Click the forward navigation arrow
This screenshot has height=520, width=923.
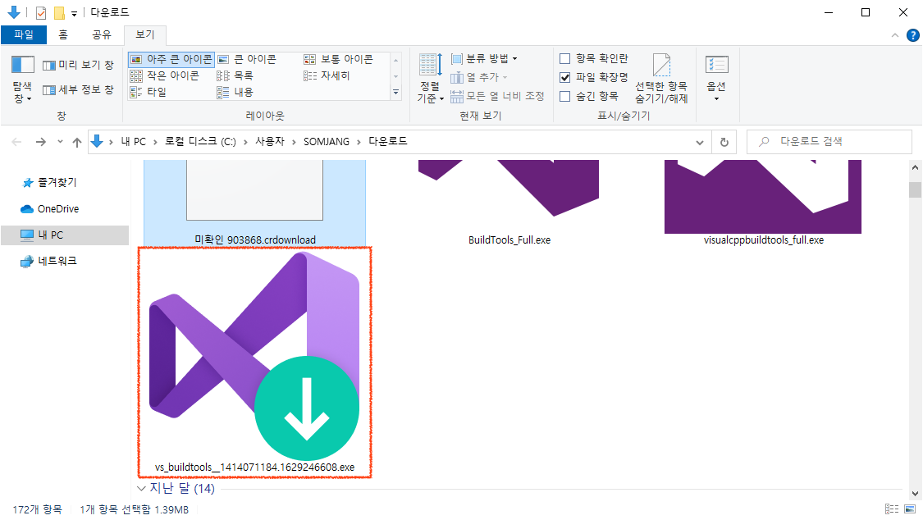coord(41,142)
